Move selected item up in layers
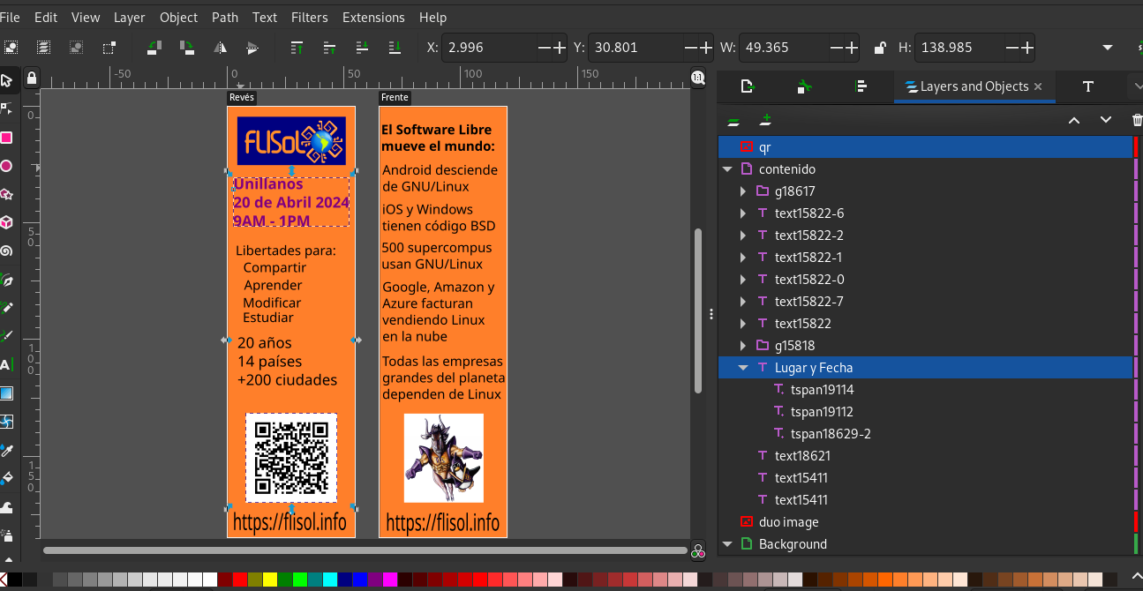Screen dimensions: 1143x591 [x=1074, y=120]
